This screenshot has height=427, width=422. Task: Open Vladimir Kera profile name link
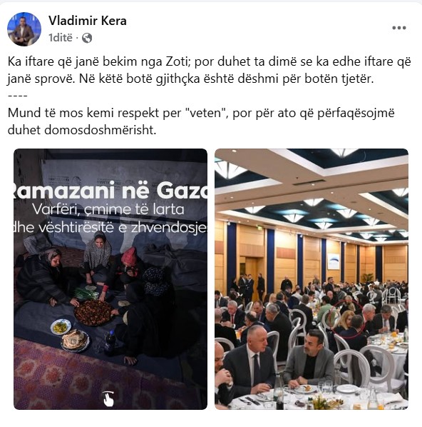(88, 21)
